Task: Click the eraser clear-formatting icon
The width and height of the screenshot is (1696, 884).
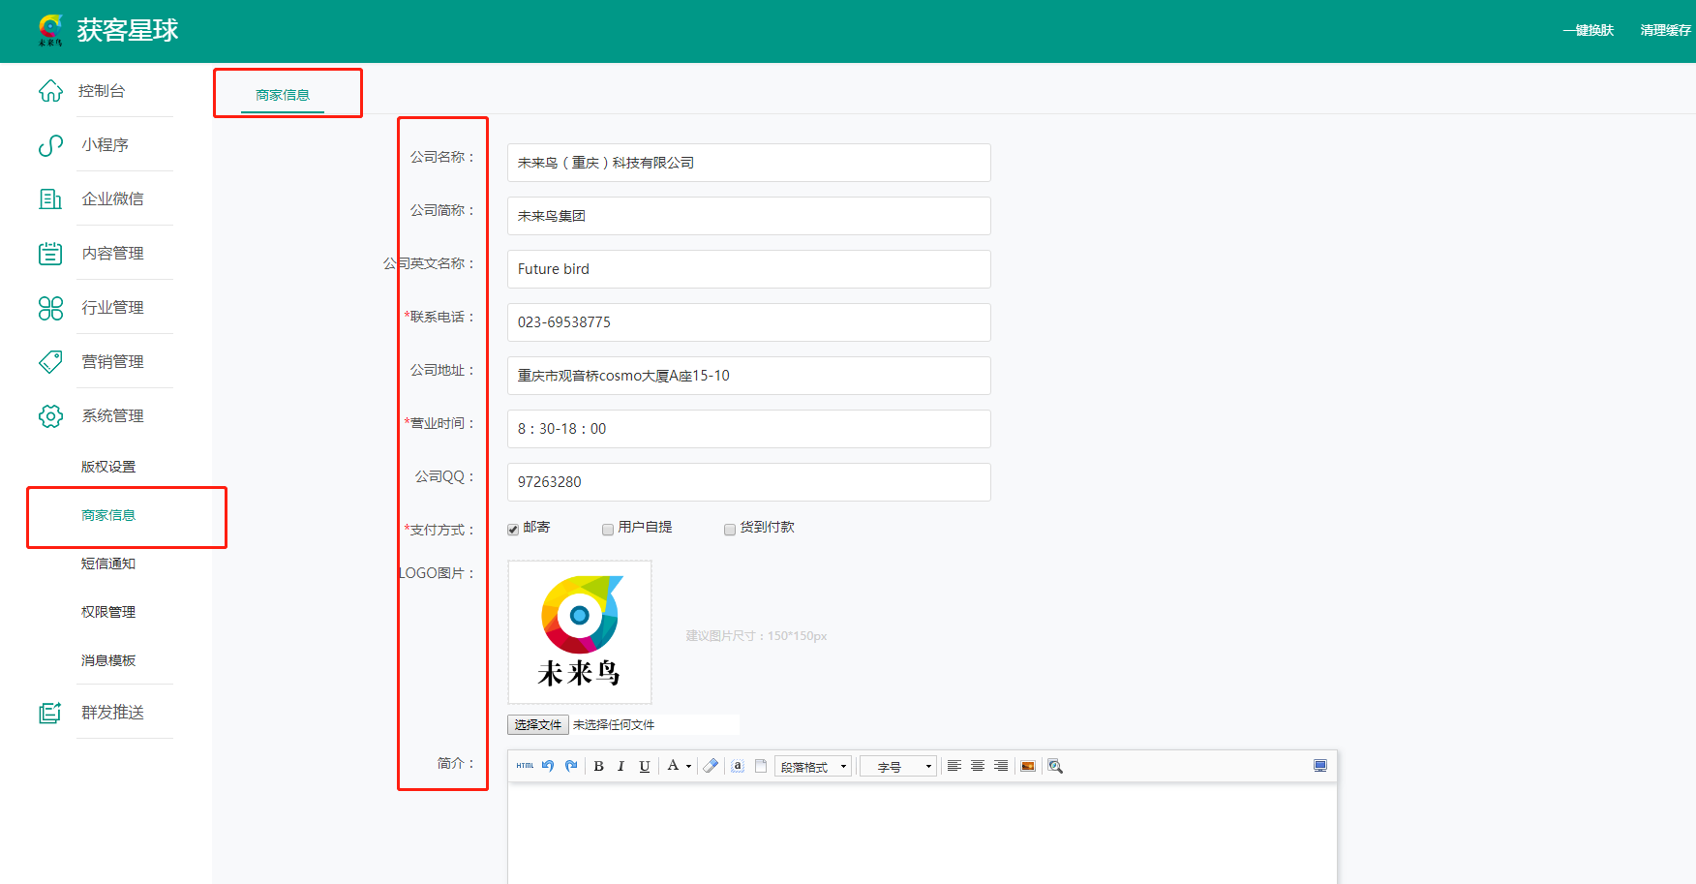Action: 711,766
